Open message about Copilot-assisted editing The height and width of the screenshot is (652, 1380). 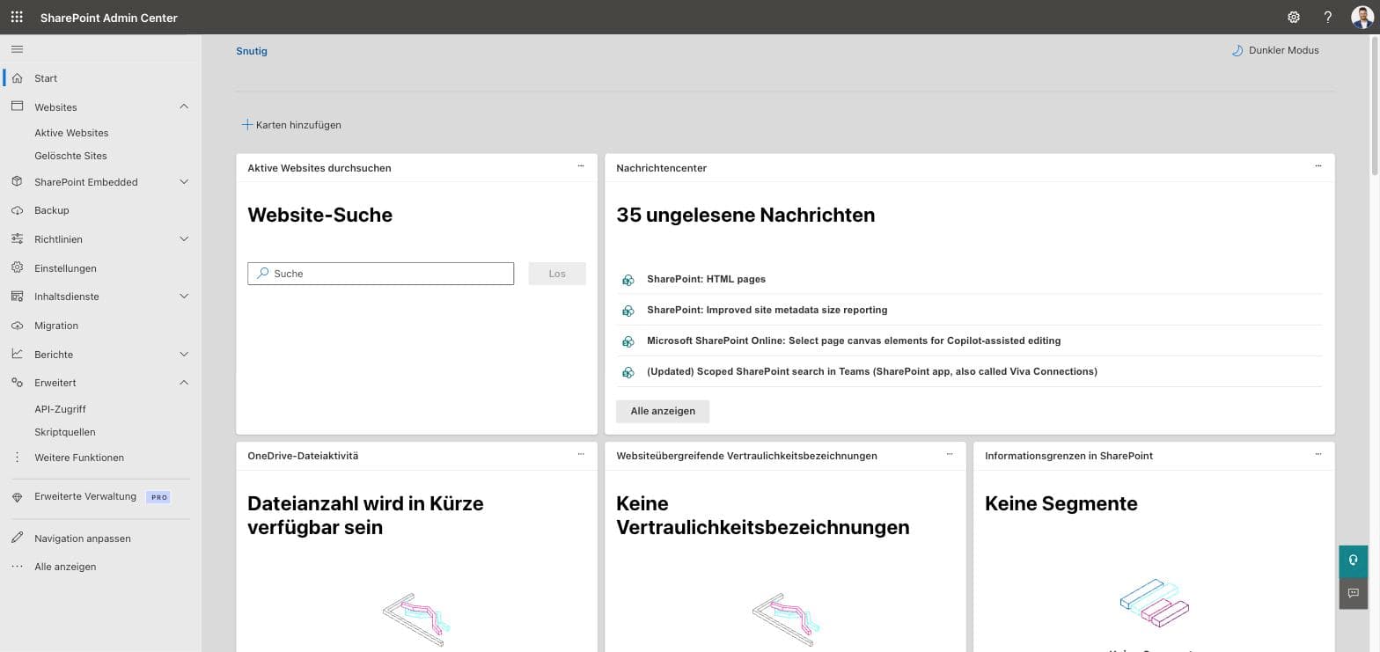click(854, 341)
